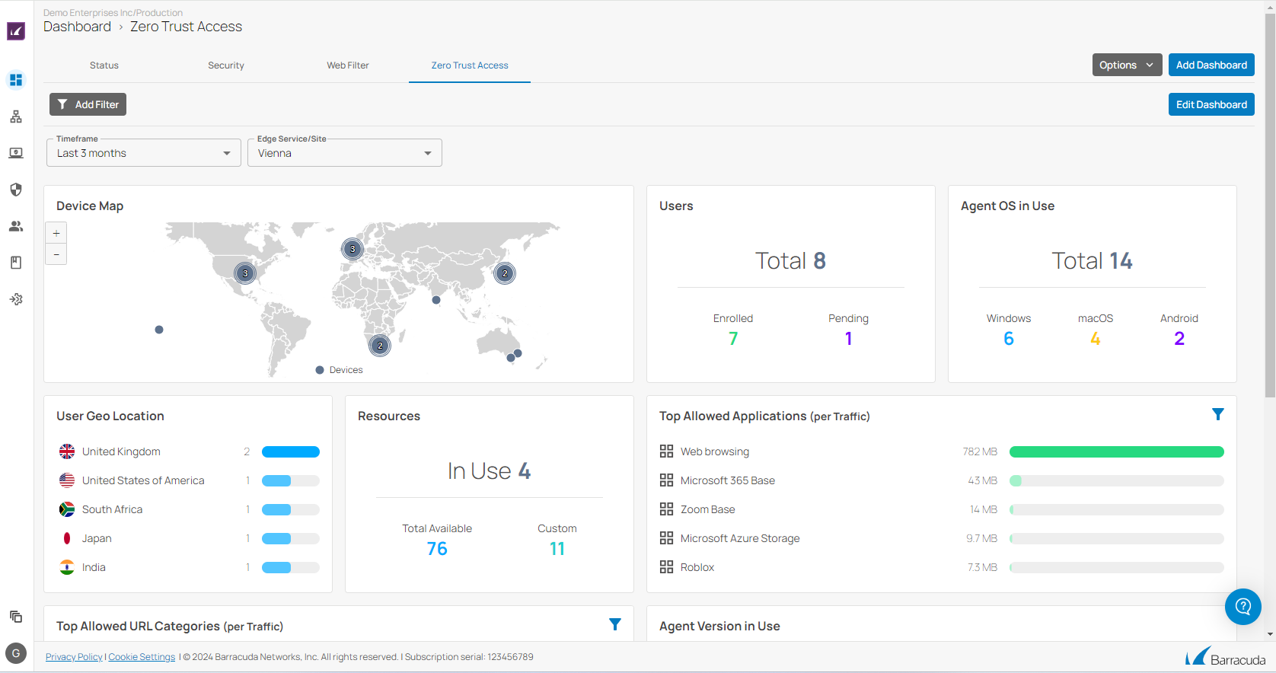Screen dimensions: 1276x673
Task: Click the Microsoft 365 Base grid icon
Action: point(666,480)
